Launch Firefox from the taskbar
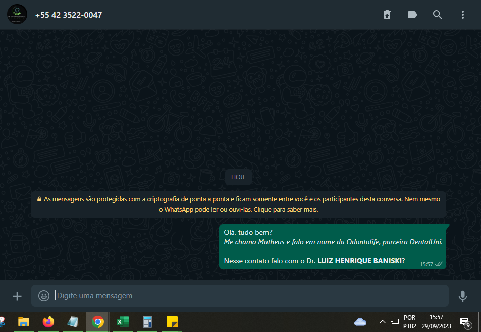 (48, 322)
